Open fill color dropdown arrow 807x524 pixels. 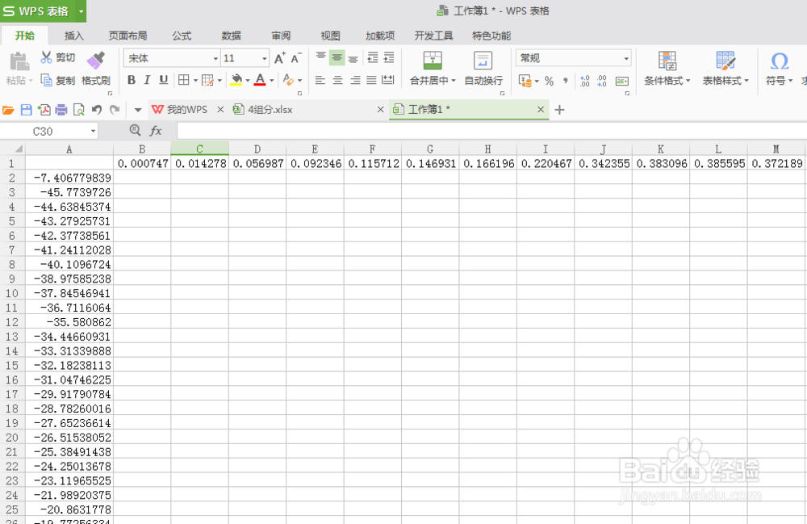(248, 80)
